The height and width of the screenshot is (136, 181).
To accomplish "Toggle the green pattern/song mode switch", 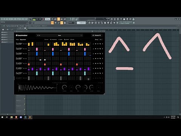I will click(34, 19).
